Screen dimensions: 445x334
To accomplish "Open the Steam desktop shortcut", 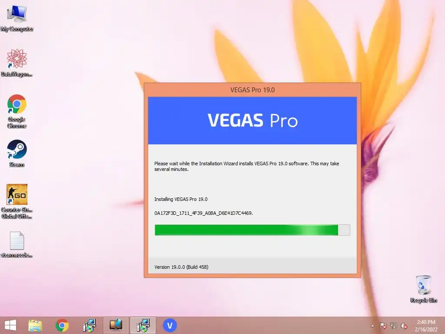I will point(17,153).
